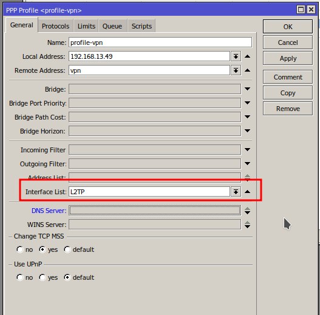The image size is (320, 315).
Task: Apply the profile changes
Action: (288, 58)
